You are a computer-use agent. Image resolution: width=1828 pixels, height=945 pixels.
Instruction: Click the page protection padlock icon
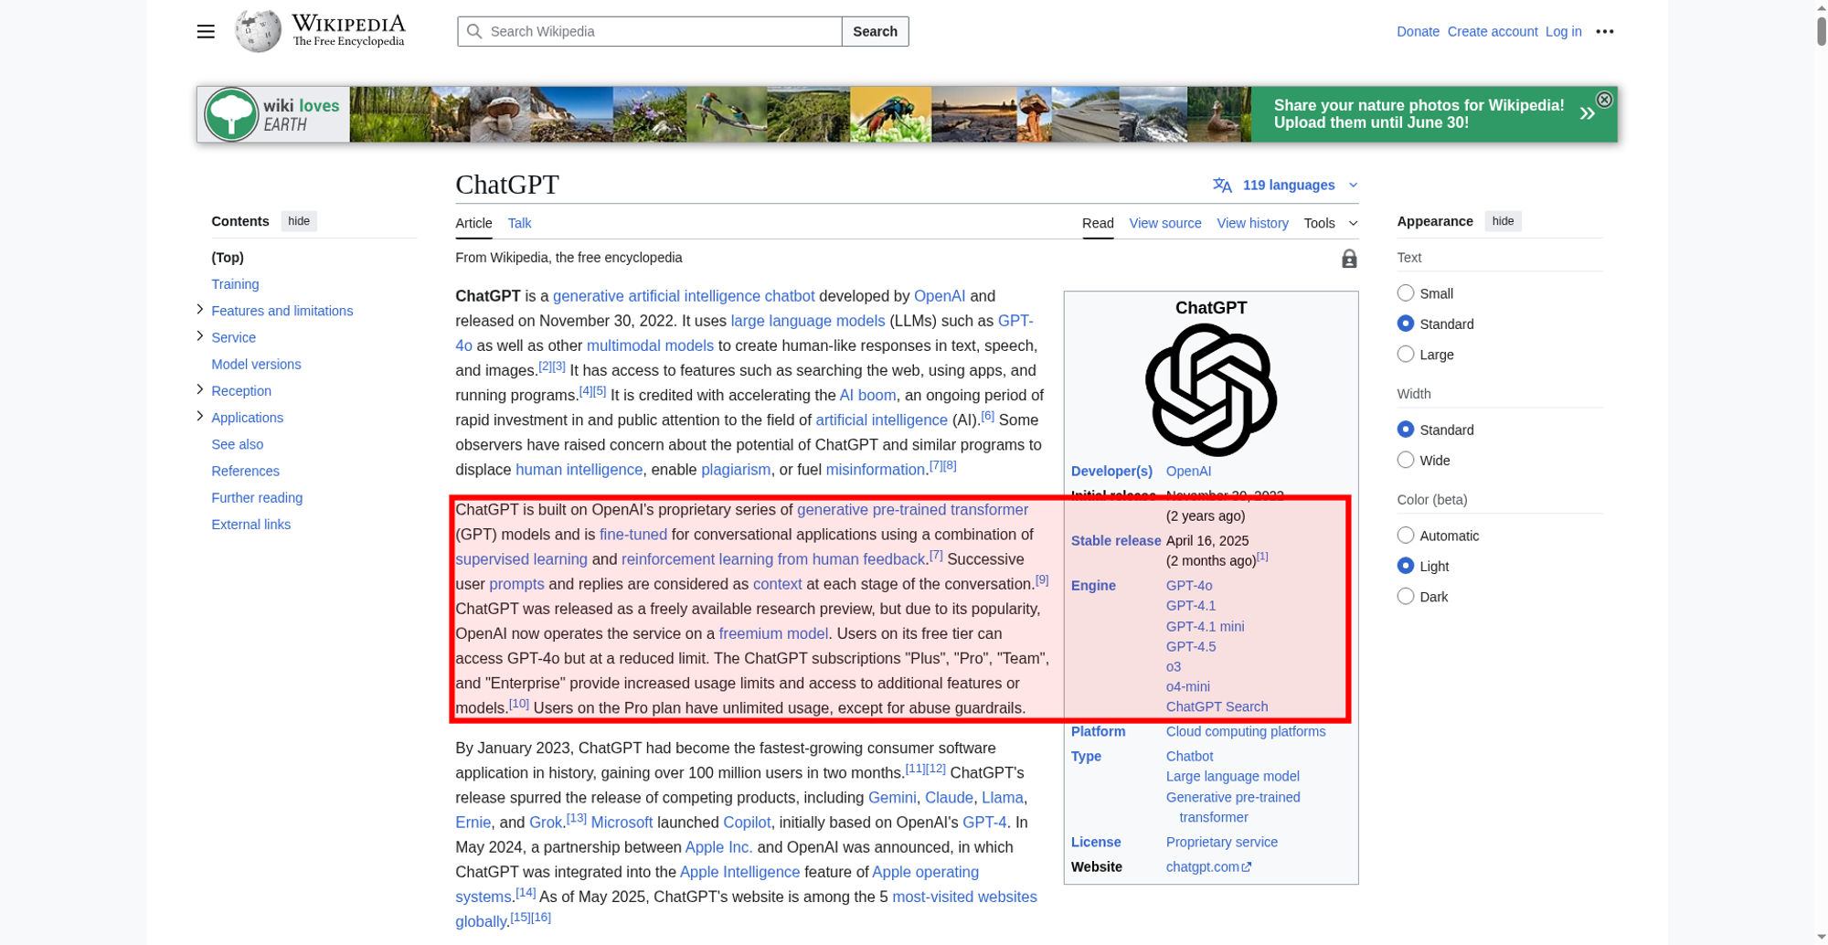[1349, 259]
